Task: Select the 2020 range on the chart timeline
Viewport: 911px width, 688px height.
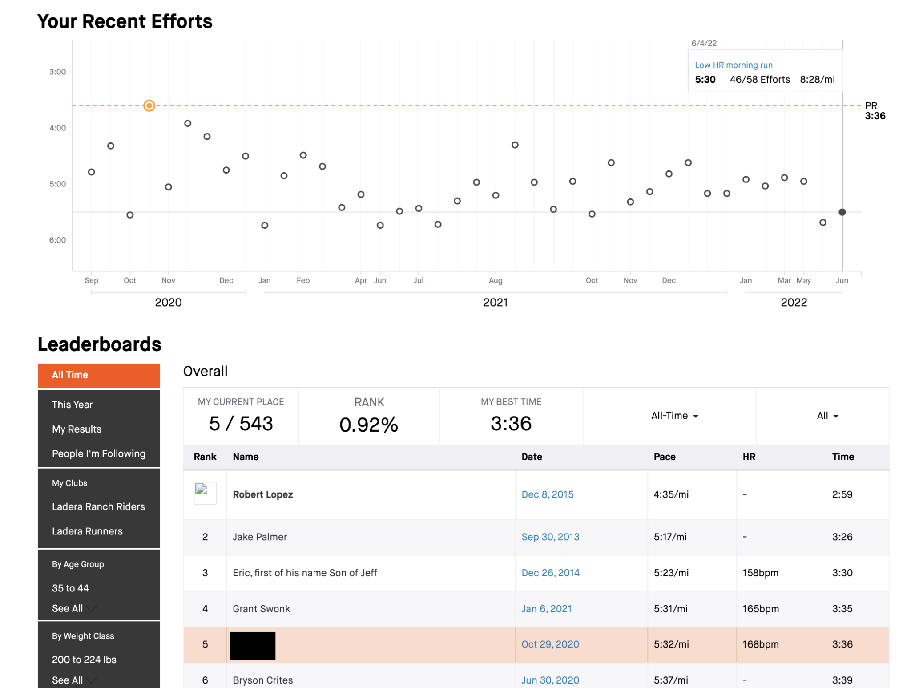Action: (x=168, y=303)
